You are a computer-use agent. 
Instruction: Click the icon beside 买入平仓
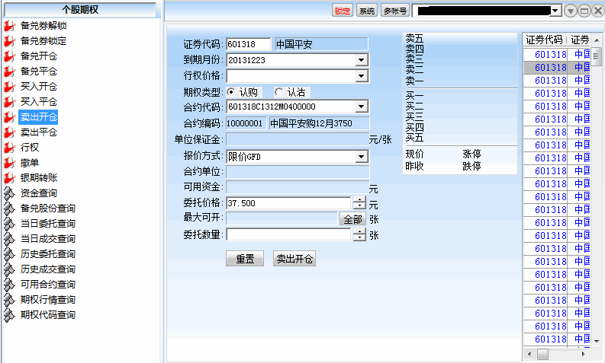[9, 102]
